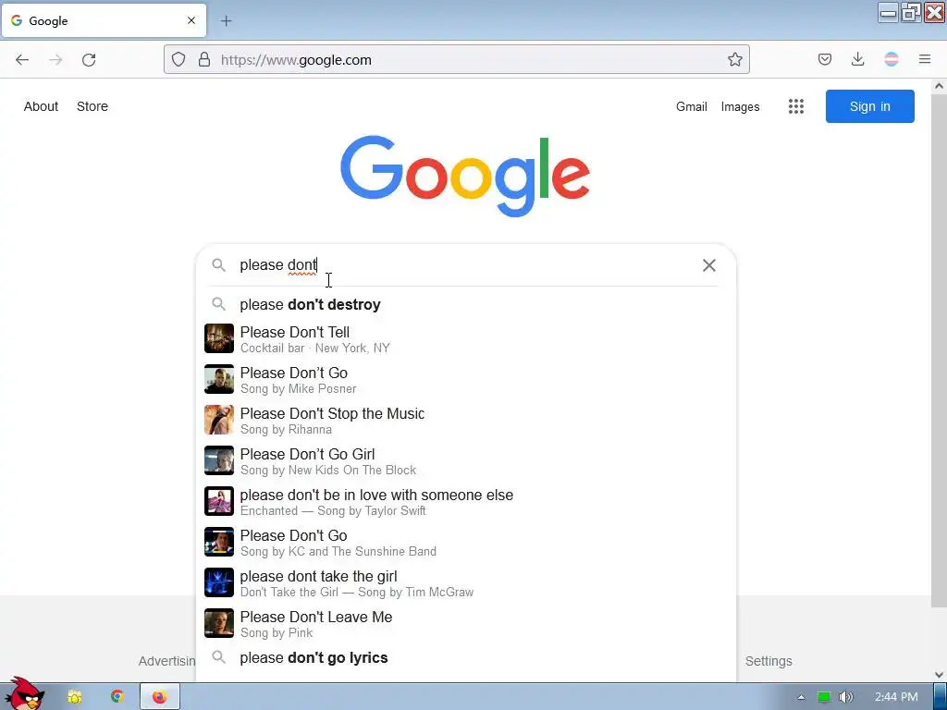Pick please dont take the girl suggestion

465,582
